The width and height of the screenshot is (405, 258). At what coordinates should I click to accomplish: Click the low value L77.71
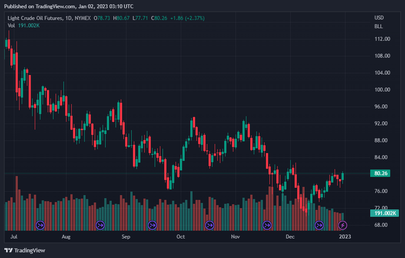click(x=140, y=18)
